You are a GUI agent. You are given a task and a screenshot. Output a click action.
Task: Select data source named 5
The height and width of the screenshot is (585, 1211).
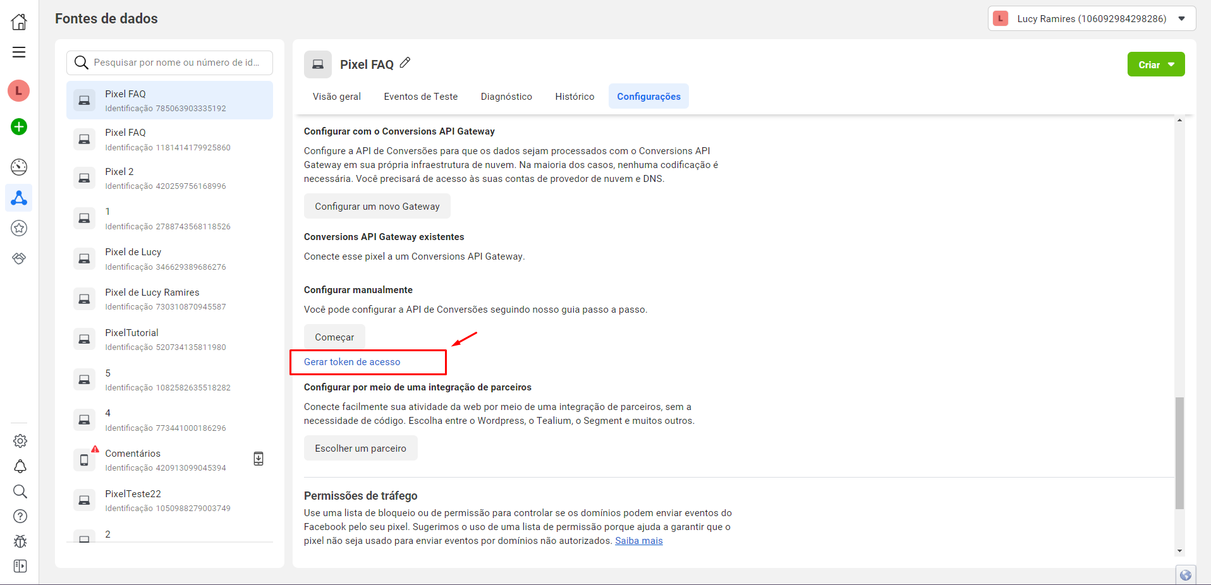click(169, 380)
